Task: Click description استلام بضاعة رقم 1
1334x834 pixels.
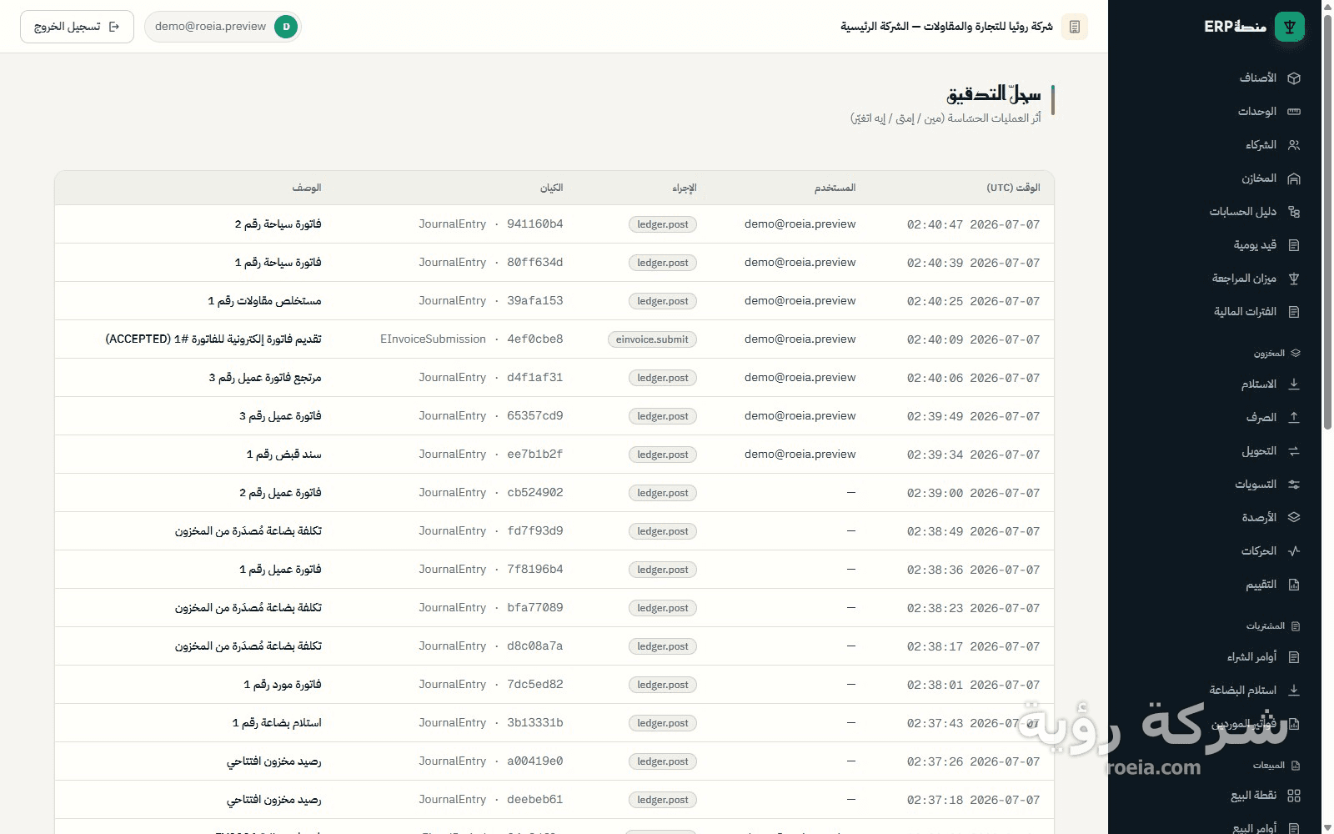Action: (277, 723)
